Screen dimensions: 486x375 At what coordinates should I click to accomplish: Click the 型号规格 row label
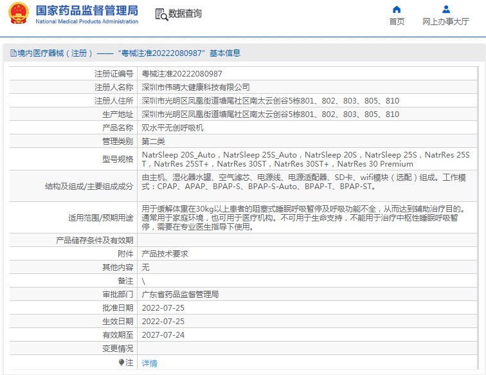[x=118, y=159]
